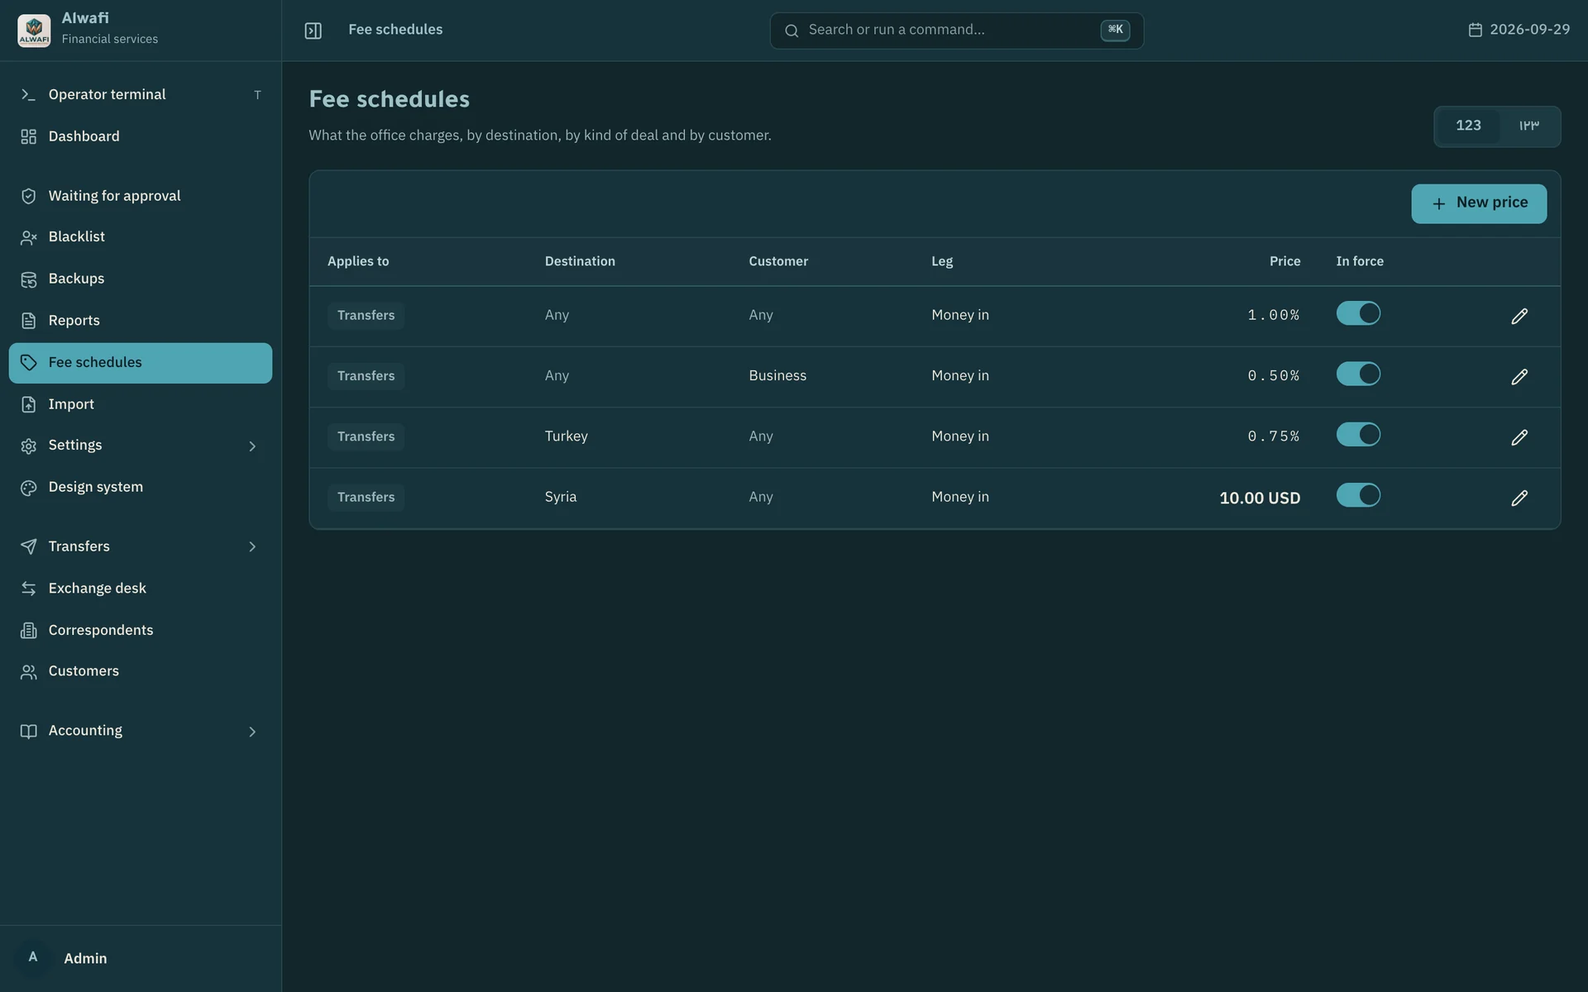Image resolution: width=1588 pixels, height=992 pixels.
Task: Click the Applies to column header
Action: 358,261
